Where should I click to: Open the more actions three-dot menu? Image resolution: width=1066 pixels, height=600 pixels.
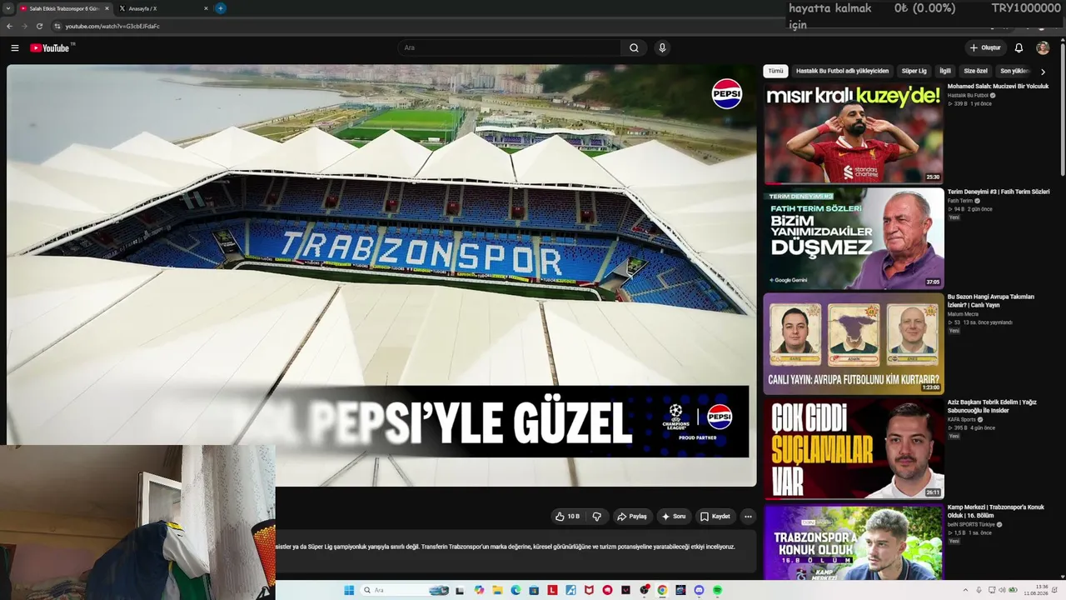(748, 517)
